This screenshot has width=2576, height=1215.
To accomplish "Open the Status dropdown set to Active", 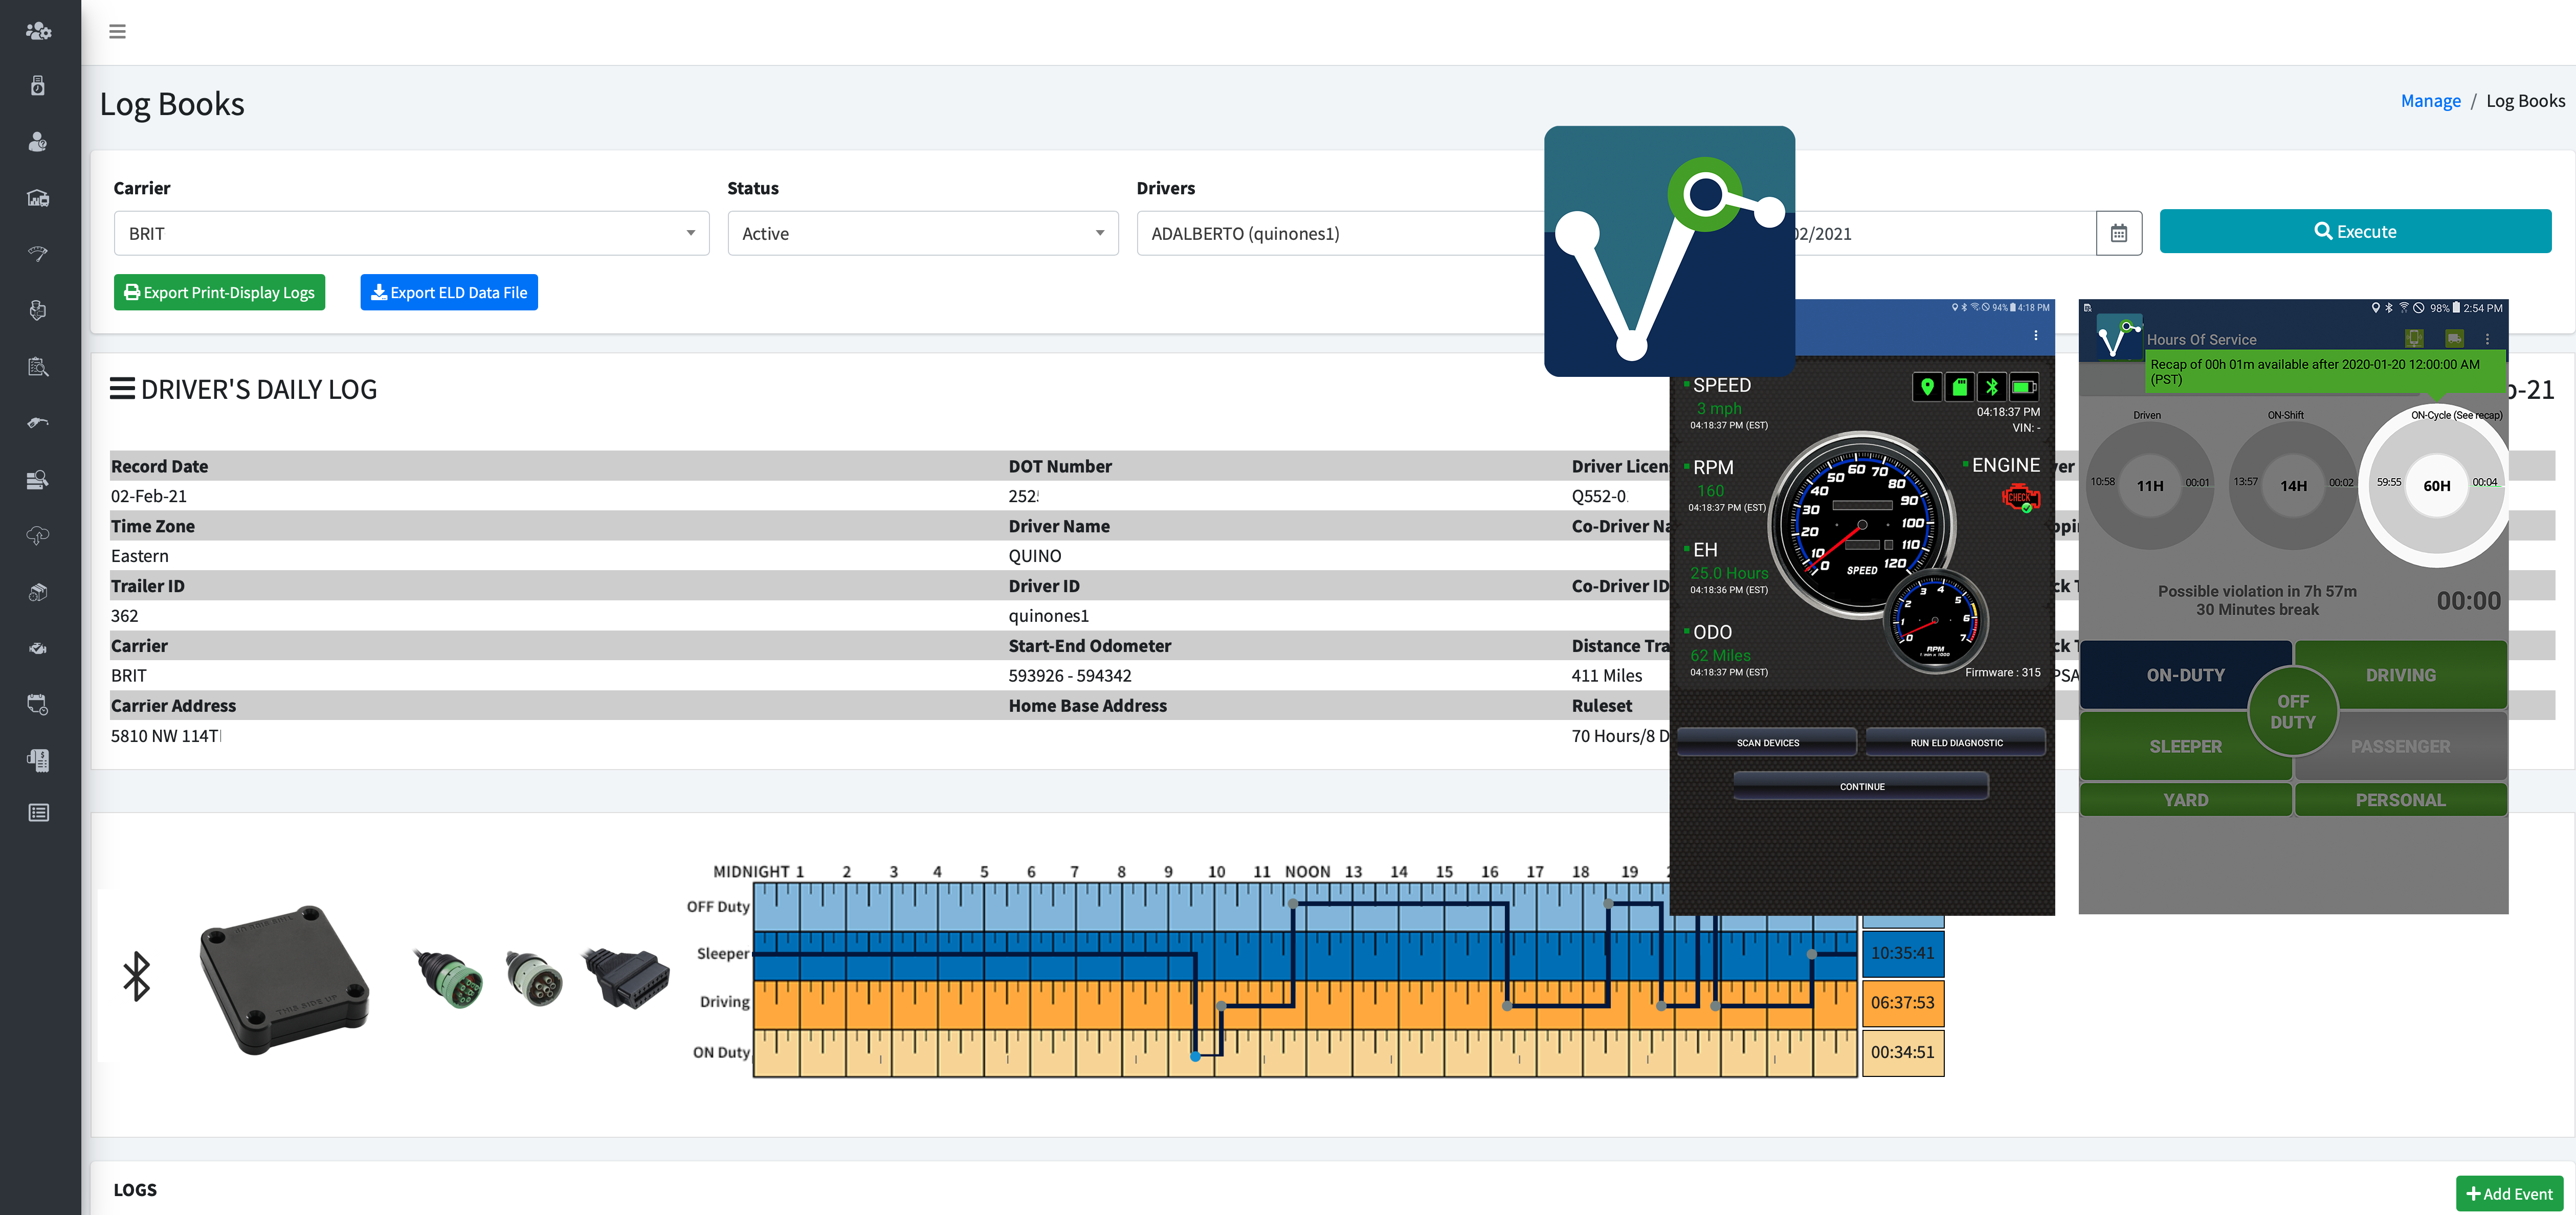I will click(922, 233).
